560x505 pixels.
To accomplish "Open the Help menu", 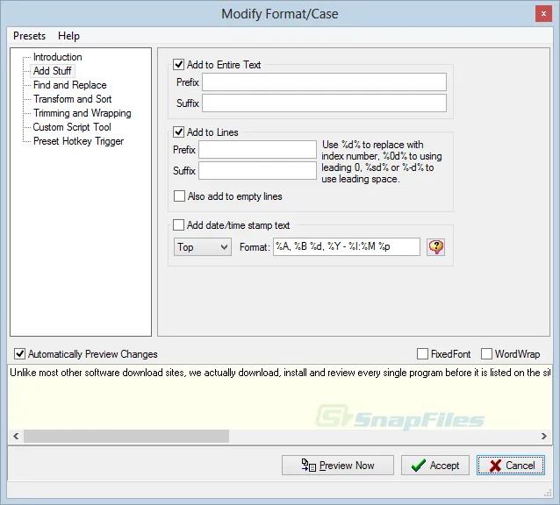I will coord(68,36).
